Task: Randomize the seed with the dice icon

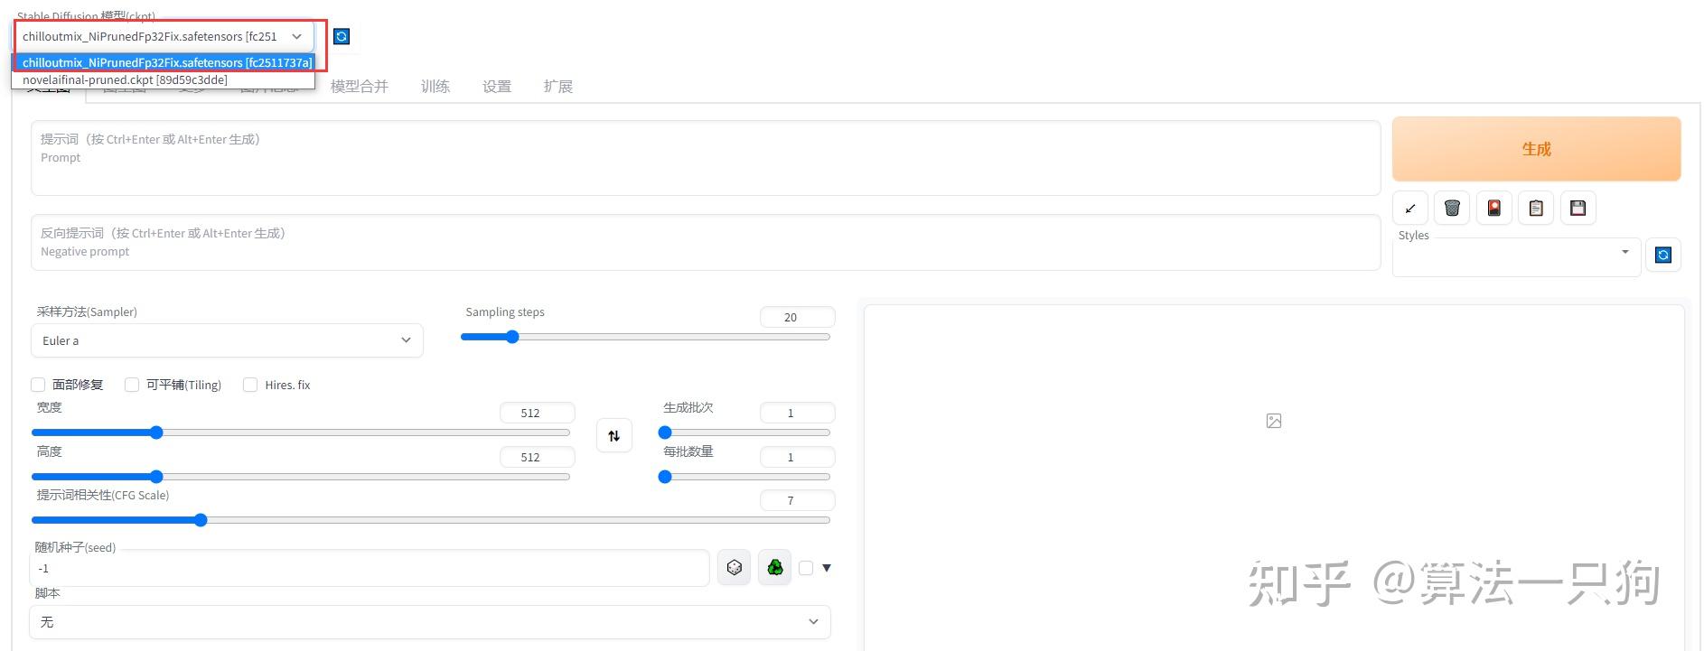Action: click(x=735, y=567)
